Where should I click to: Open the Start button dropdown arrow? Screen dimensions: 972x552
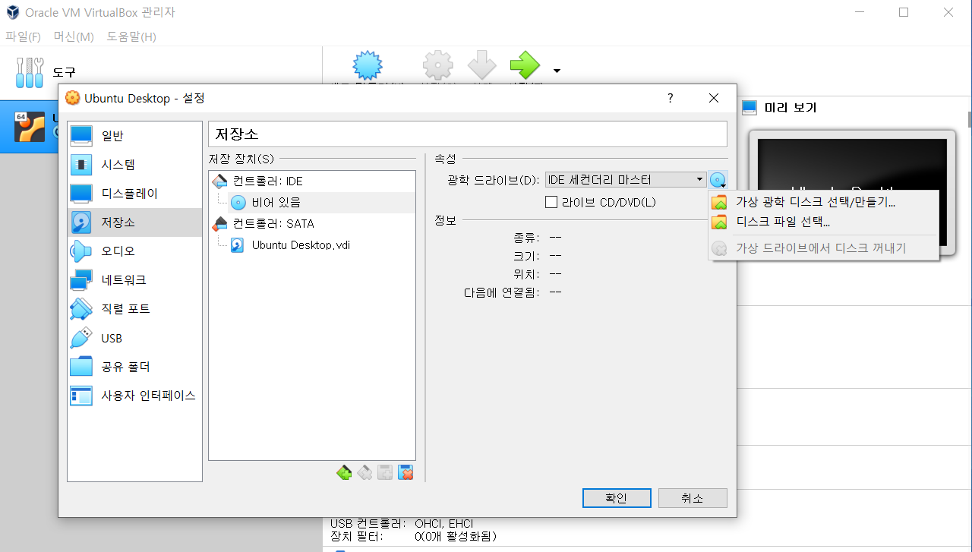click(557, 71)
